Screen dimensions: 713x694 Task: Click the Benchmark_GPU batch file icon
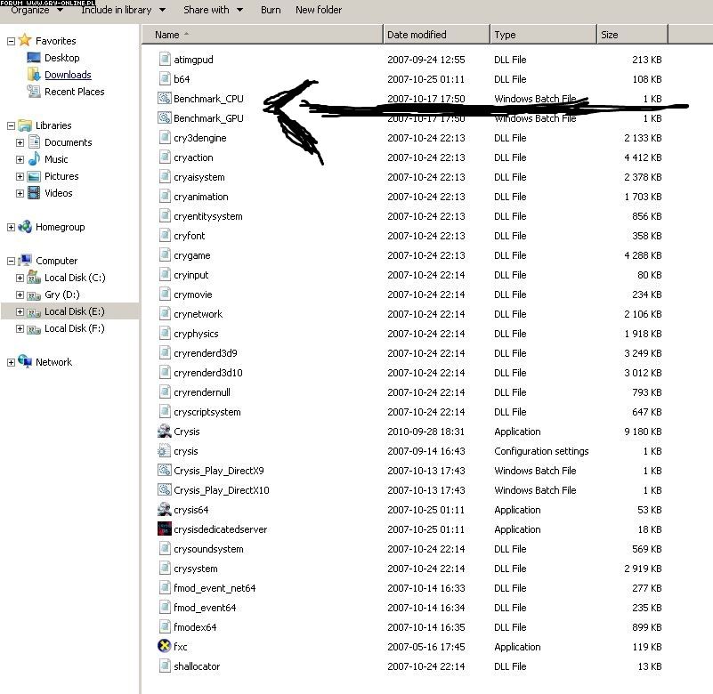[x=164, y=117]
